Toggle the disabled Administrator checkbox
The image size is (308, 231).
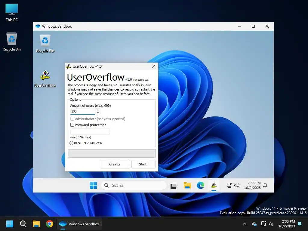tap(72, 119)
